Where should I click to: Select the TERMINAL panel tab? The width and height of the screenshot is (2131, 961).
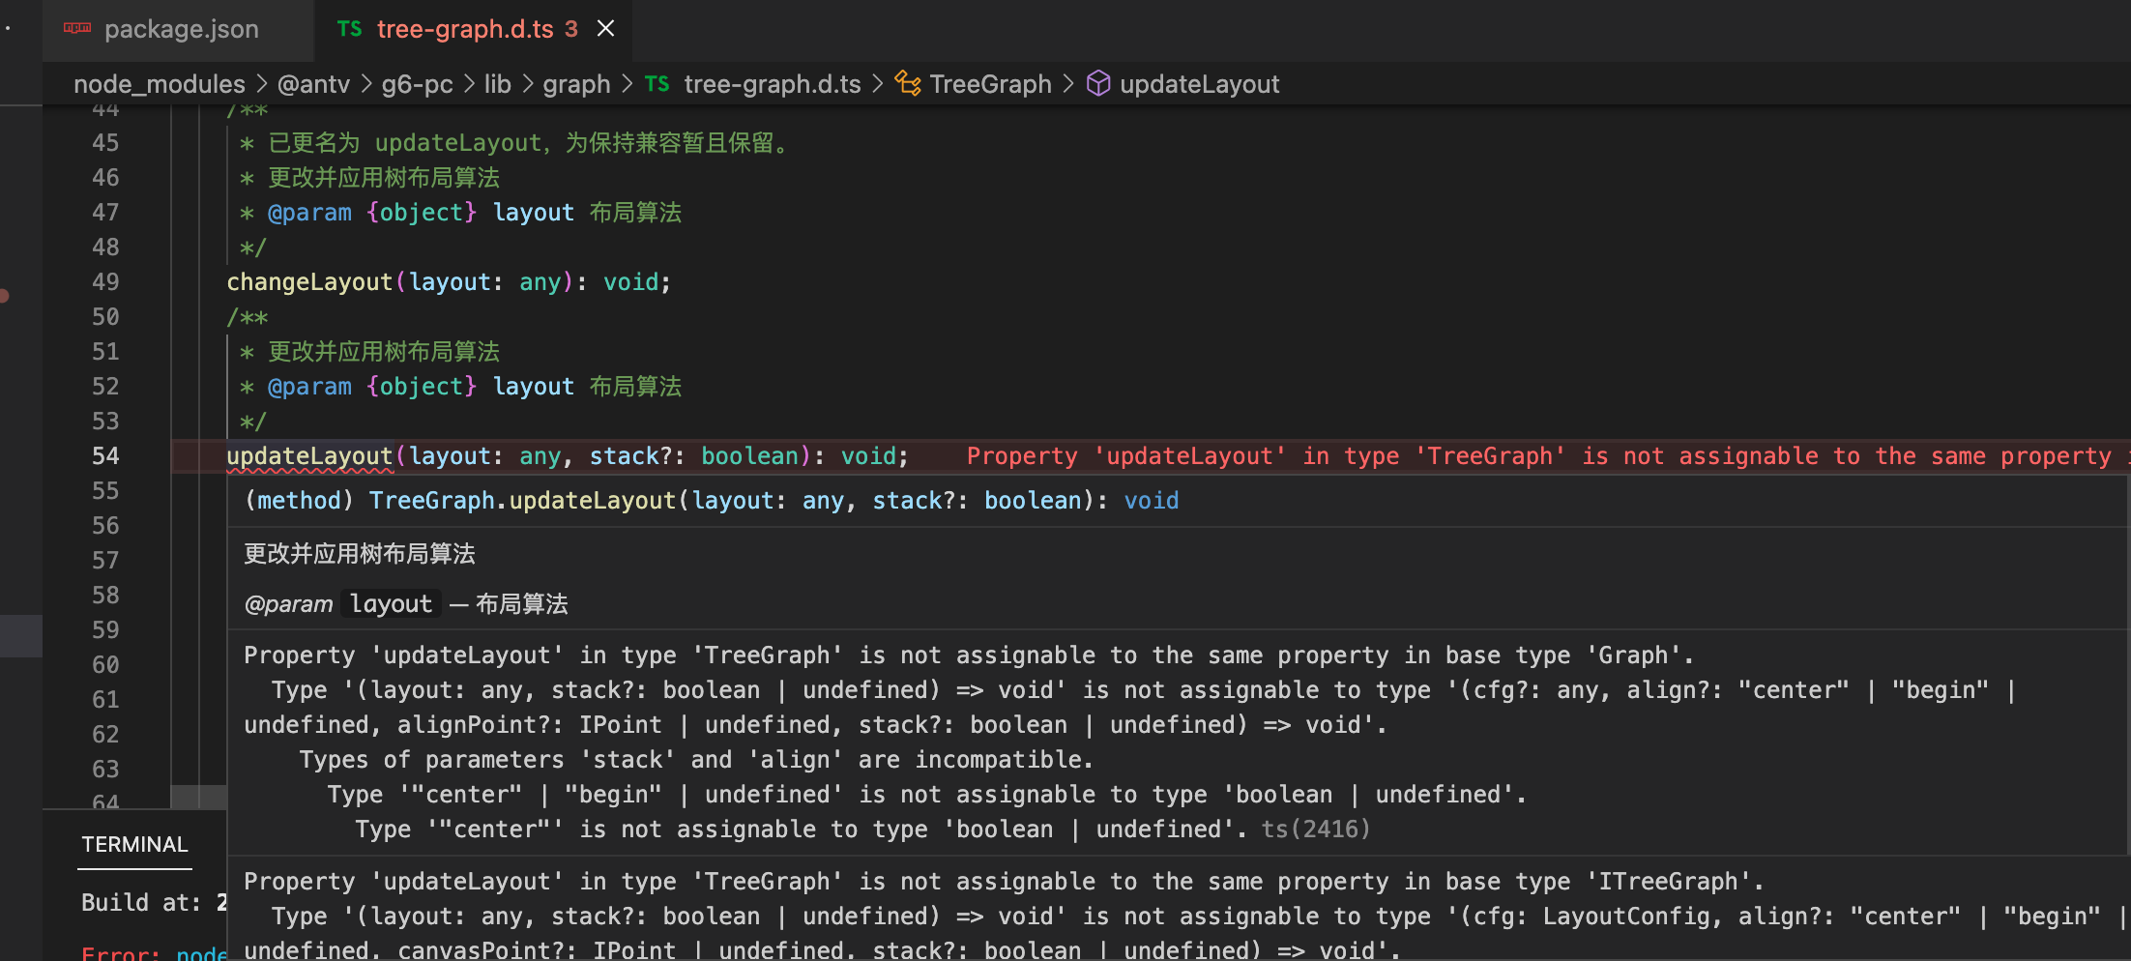coord(134,845)
